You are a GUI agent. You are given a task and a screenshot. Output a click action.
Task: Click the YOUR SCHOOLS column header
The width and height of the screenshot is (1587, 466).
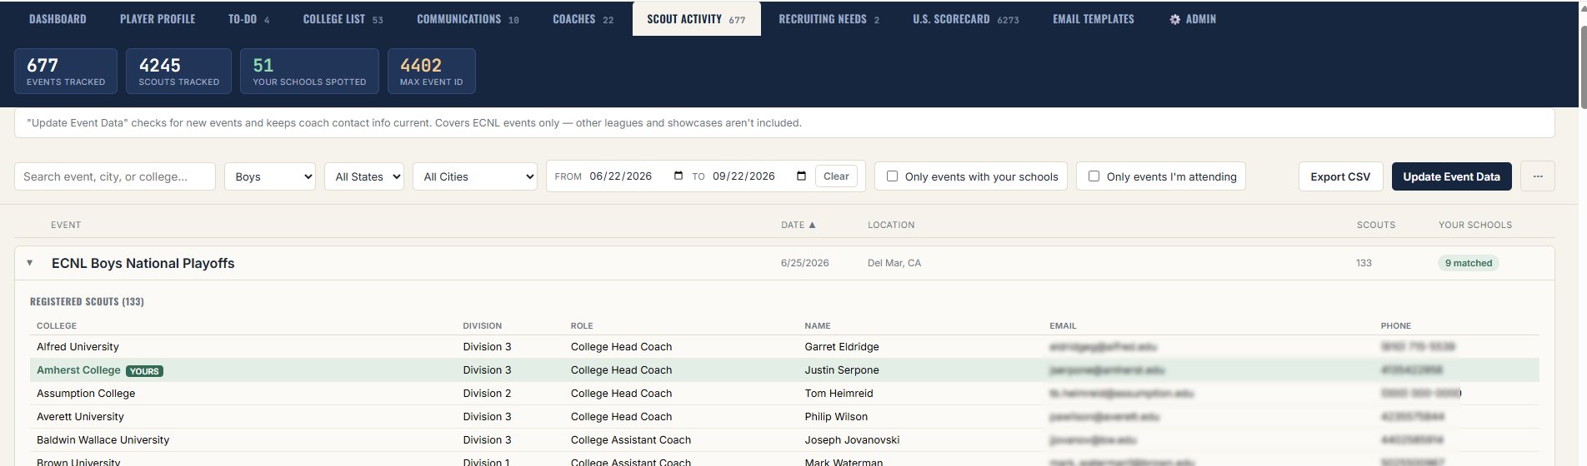point(1474,225)
